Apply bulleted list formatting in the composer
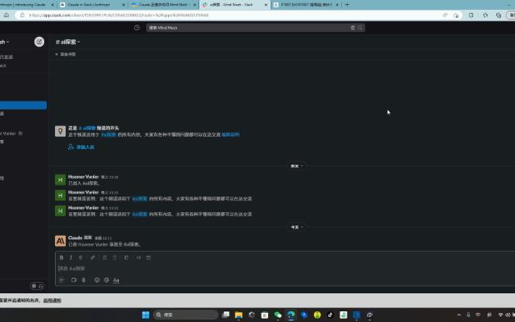The height and width of the screenshot is (322, 515). [x=115, y=257]
